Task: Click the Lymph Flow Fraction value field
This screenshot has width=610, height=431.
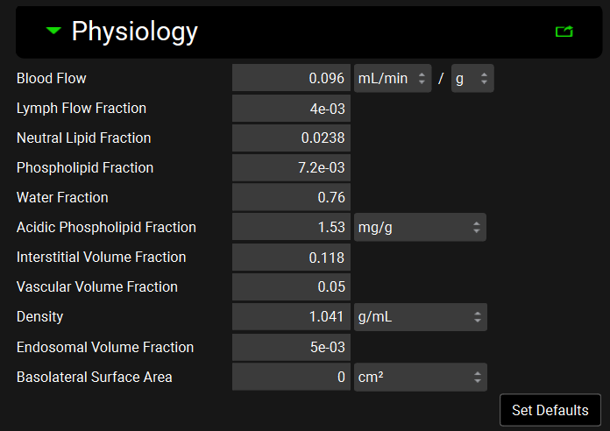Action: [x=291, y=109]
